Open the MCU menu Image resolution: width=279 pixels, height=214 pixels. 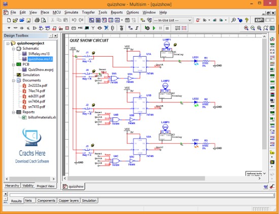pyautogui.click(x=57, y=13)
